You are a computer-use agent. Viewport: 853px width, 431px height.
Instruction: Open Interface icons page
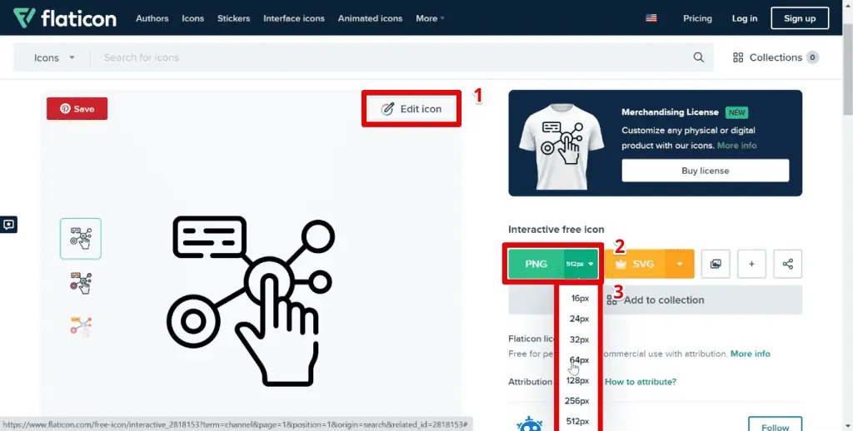point(294,18)
